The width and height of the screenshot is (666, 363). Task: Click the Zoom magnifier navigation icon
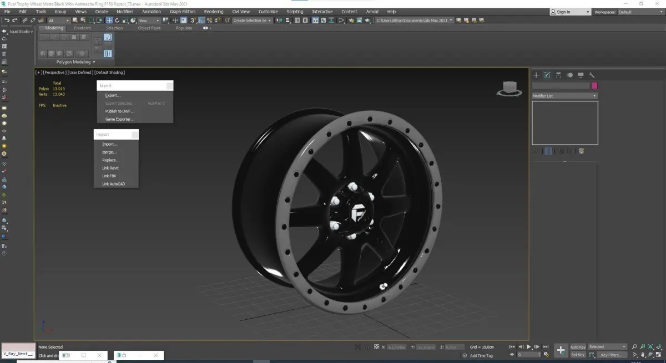point(635,347)
